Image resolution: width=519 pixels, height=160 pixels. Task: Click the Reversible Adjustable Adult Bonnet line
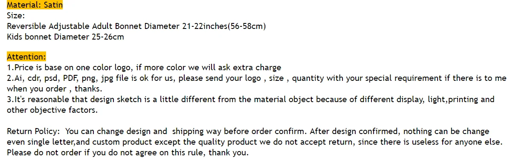pos(136,26)
